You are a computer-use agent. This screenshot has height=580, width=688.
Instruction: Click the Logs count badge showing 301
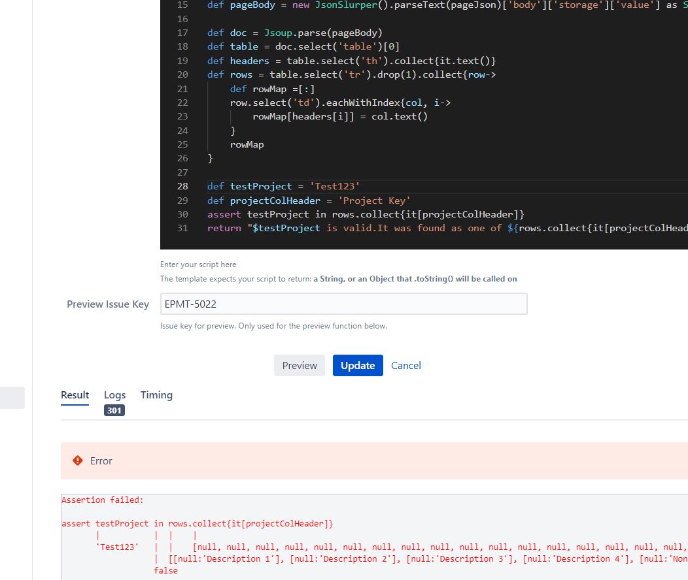[114, 410]
